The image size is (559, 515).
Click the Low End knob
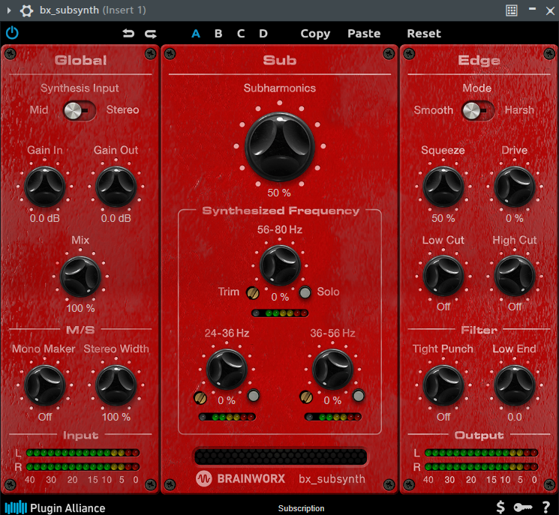(x=515, y=385)
